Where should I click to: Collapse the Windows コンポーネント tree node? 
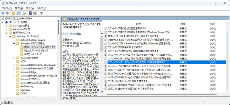10,36
